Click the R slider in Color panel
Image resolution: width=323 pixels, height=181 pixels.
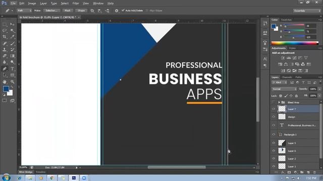click(x=294, y=25)
